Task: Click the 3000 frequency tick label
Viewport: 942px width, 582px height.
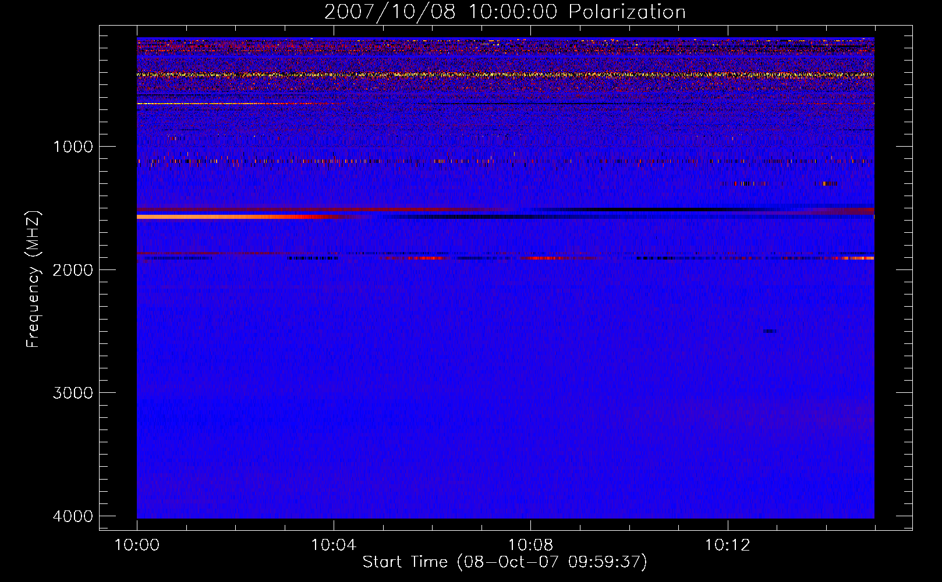Action: (x=73, y=393)
